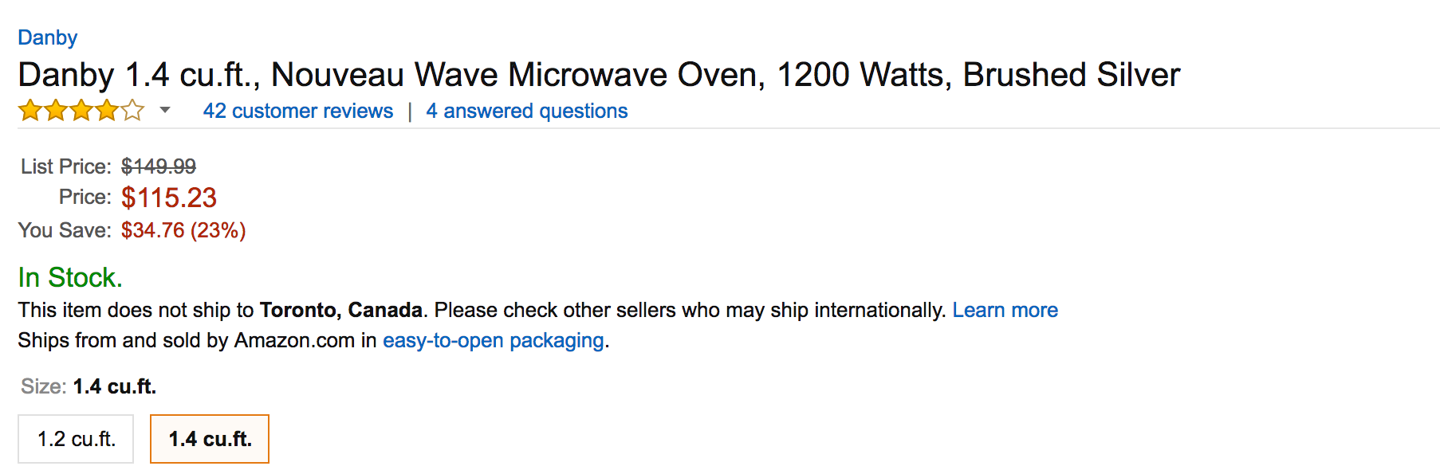Viewport: 1440px width, 470px height.
Task: Click Ships from and sold by Amazon.com
Action: [x=187, y=340]
